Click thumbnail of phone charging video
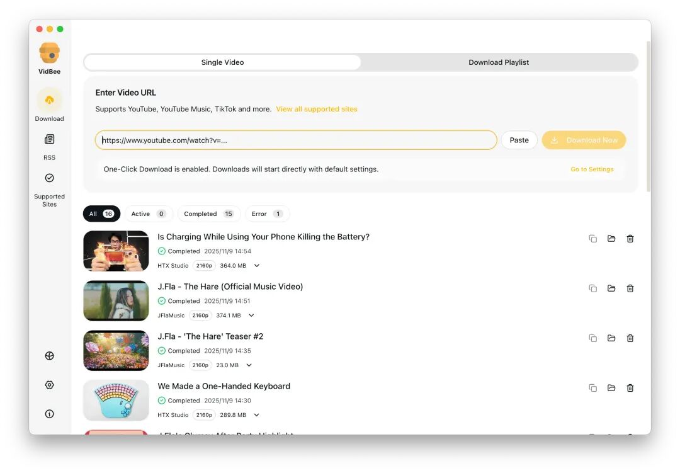The image size is (680, 473). pos(116,251)
